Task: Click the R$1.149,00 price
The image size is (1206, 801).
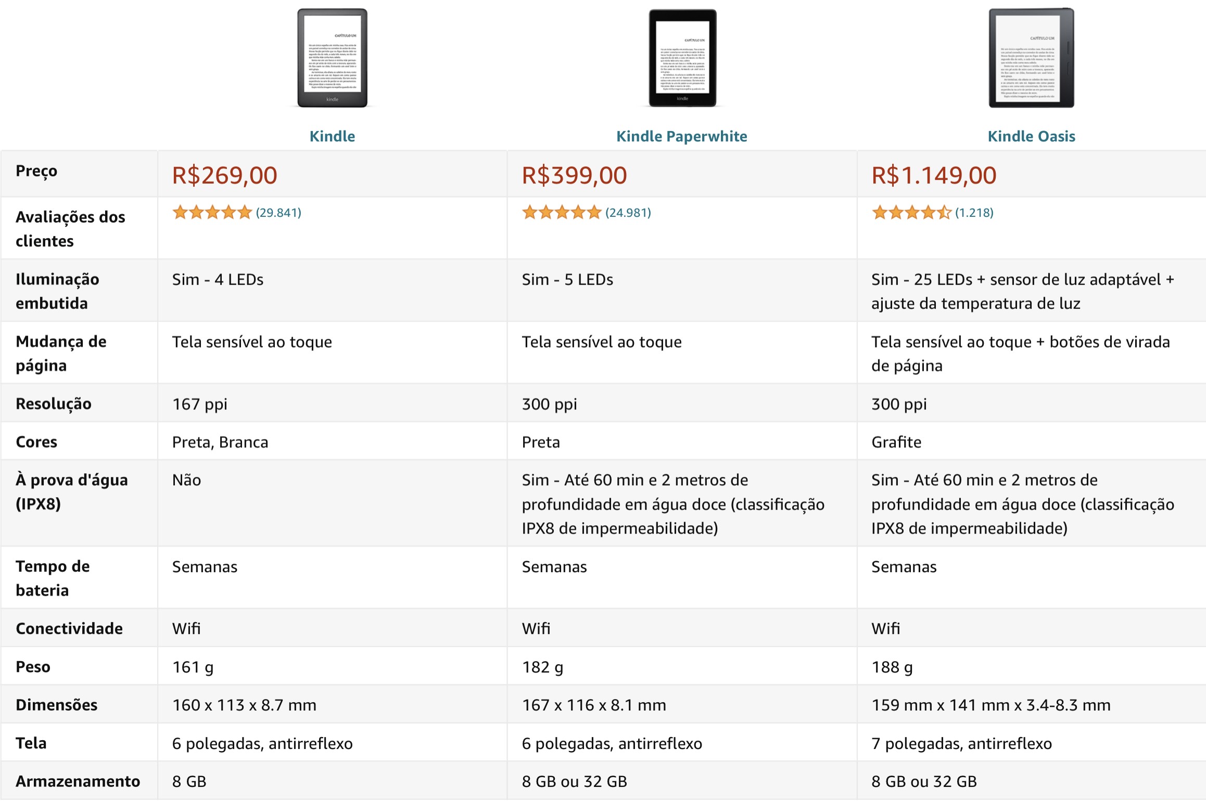Action: [x=934, y=175]
